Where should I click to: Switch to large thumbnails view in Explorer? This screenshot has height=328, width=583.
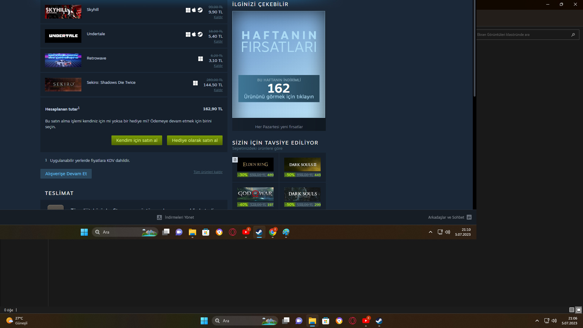(579, 310)
